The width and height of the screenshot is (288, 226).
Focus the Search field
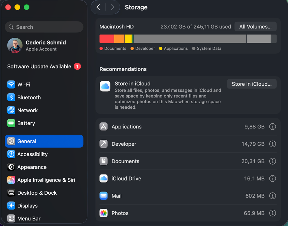44,27
